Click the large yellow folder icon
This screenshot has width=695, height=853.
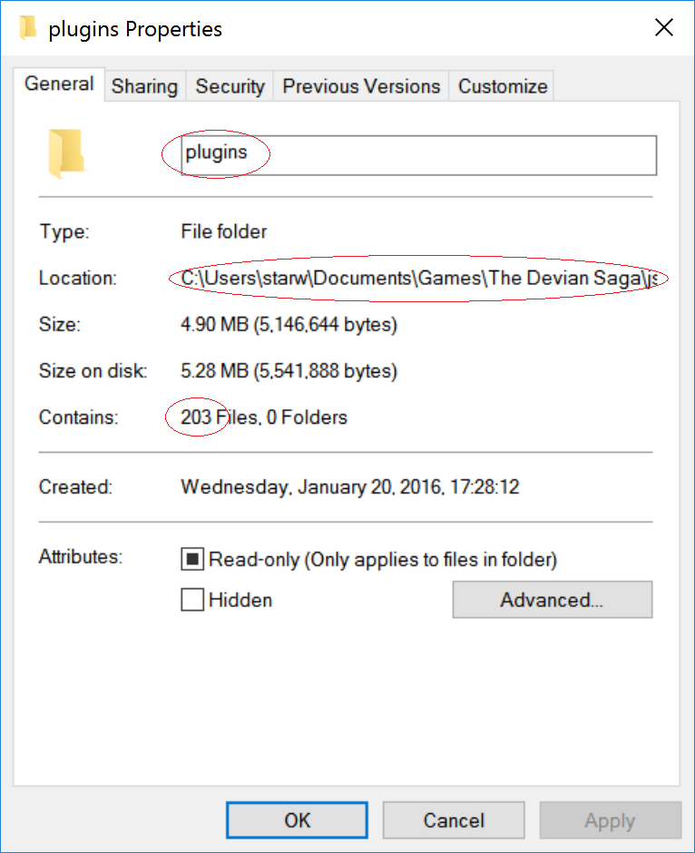66,154
